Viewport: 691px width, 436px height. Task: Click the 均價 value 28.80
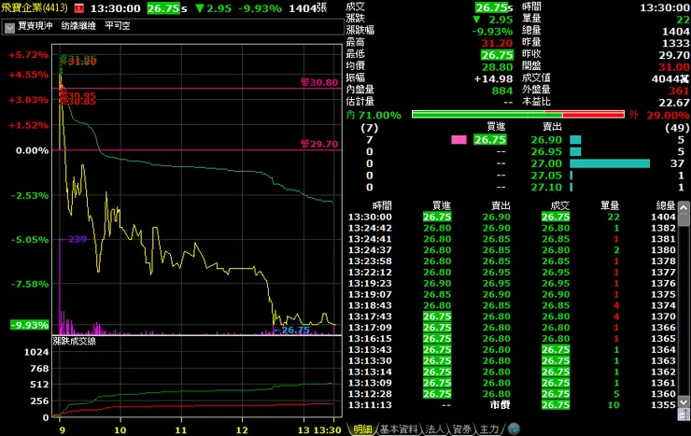pos(497,67)
